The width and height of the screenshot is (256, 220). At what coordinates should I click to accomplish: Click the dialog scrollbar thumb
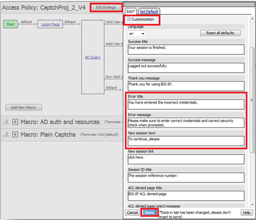[252, 100]
